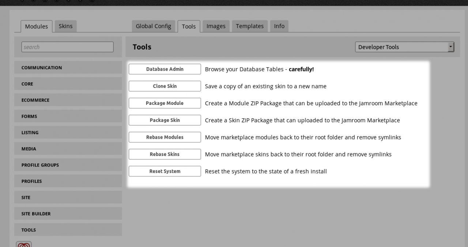Click the red module icon below Tools category
The height and width of the screenshot is (247, 468).
pyautogui.click(x=24, y=244)
